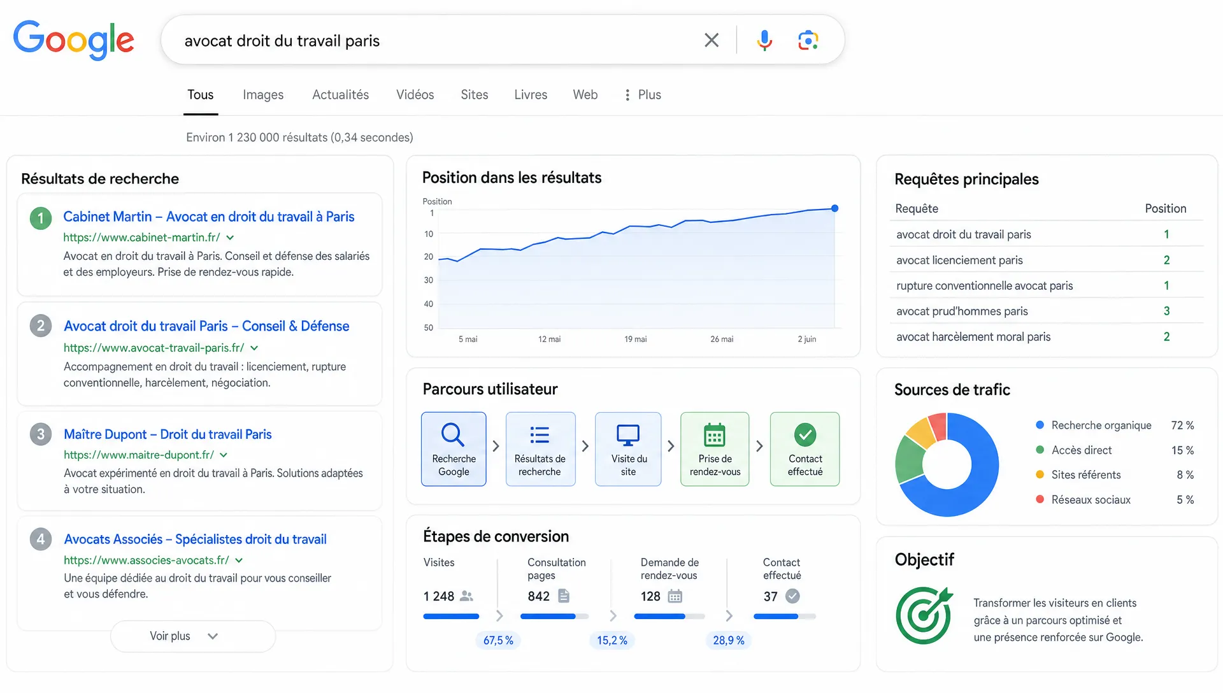The height and width of the screenshot is (693, 1223).
Task: Click the blue Recherche organique legend dot
Action: point(1040,425)
